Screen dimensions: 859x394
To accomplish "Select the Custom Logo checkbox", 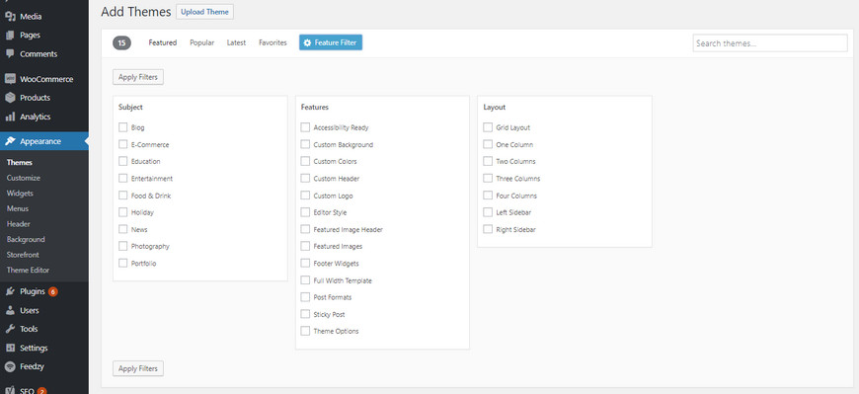I will pyautogui.click(x=305, y=196).
